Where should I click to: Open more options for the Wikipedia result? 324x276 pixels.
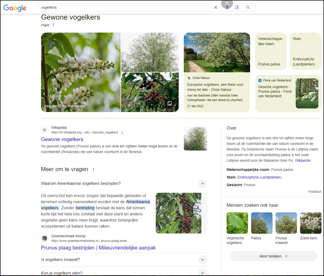(122, 133)
